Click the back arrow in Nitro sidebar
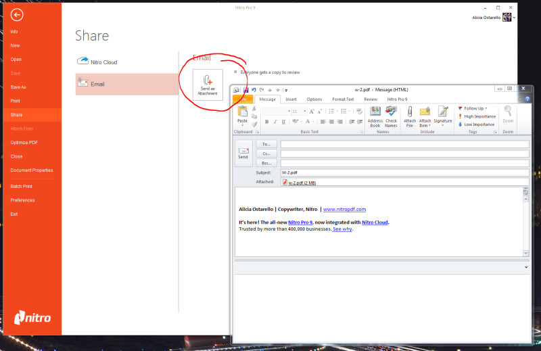Screen dimensions: 541x351 point(16,15)
